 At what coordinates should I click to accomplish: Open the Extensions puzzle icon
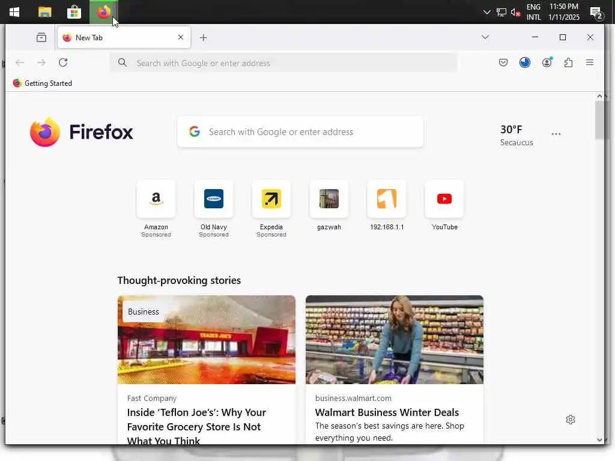(x=568, y=62)
